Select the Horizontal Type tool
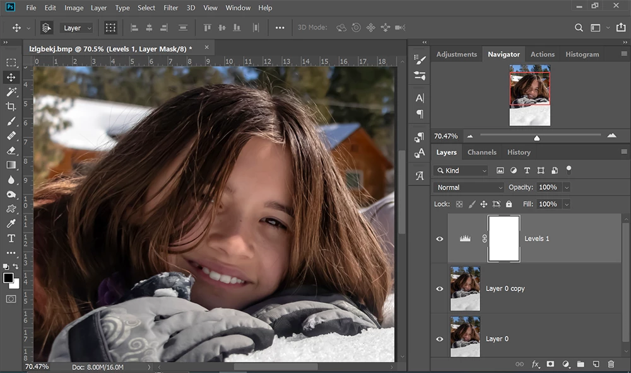 tap(11, 238)
